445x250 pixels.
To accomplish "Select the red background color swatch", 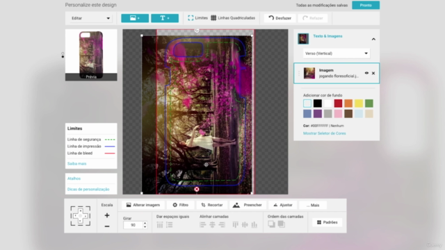I will point(338,103).
